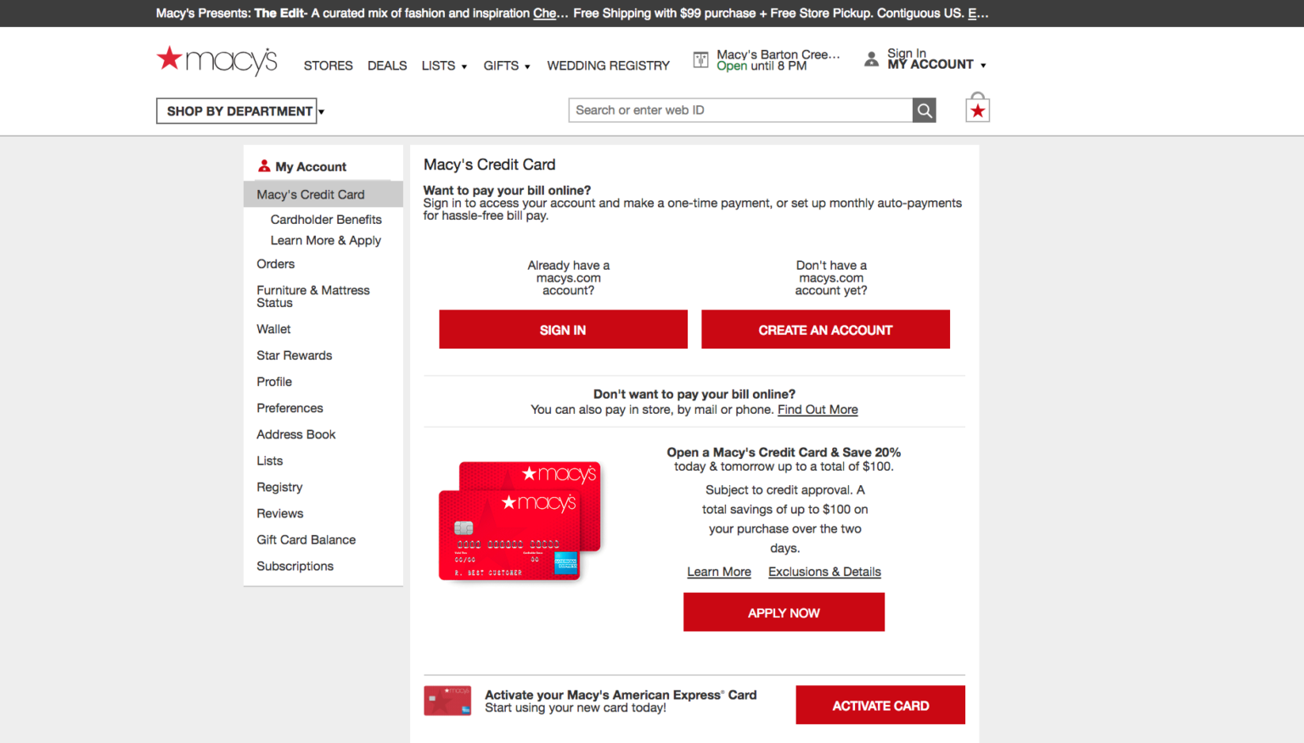1304x743 pixels.
Task: Click the account person icon in header
Action: pyautogui.click(x=871, y=59)
